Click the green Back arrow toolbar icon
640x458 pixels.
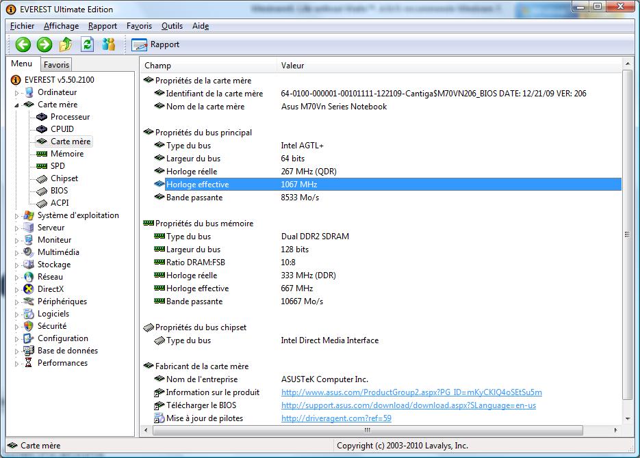pos(23,44)
